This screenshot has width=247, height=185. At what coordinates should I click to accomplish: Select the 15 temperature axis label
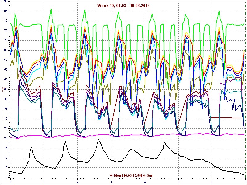tap(6, 148)
